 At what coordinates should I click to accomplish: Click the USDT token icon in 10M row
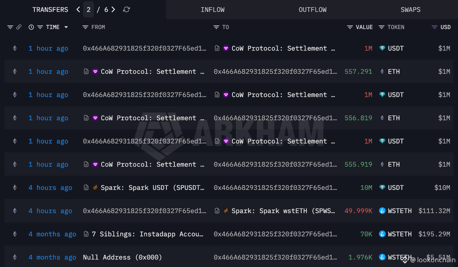382,188
